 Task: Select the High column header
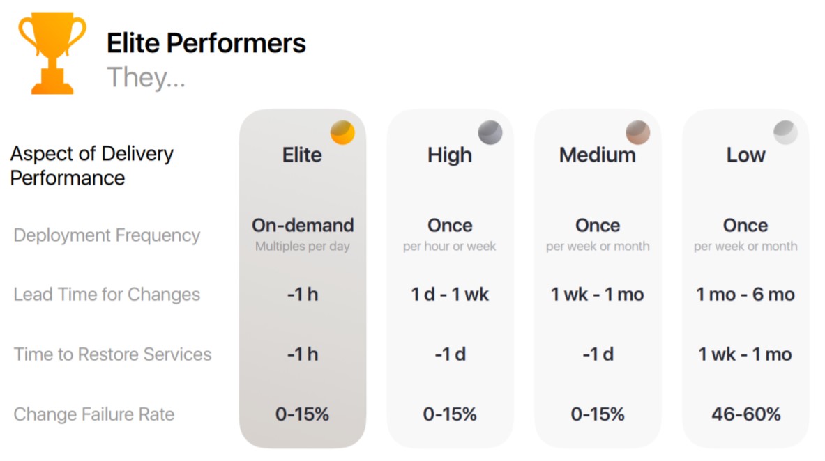(x=450, y=155)
